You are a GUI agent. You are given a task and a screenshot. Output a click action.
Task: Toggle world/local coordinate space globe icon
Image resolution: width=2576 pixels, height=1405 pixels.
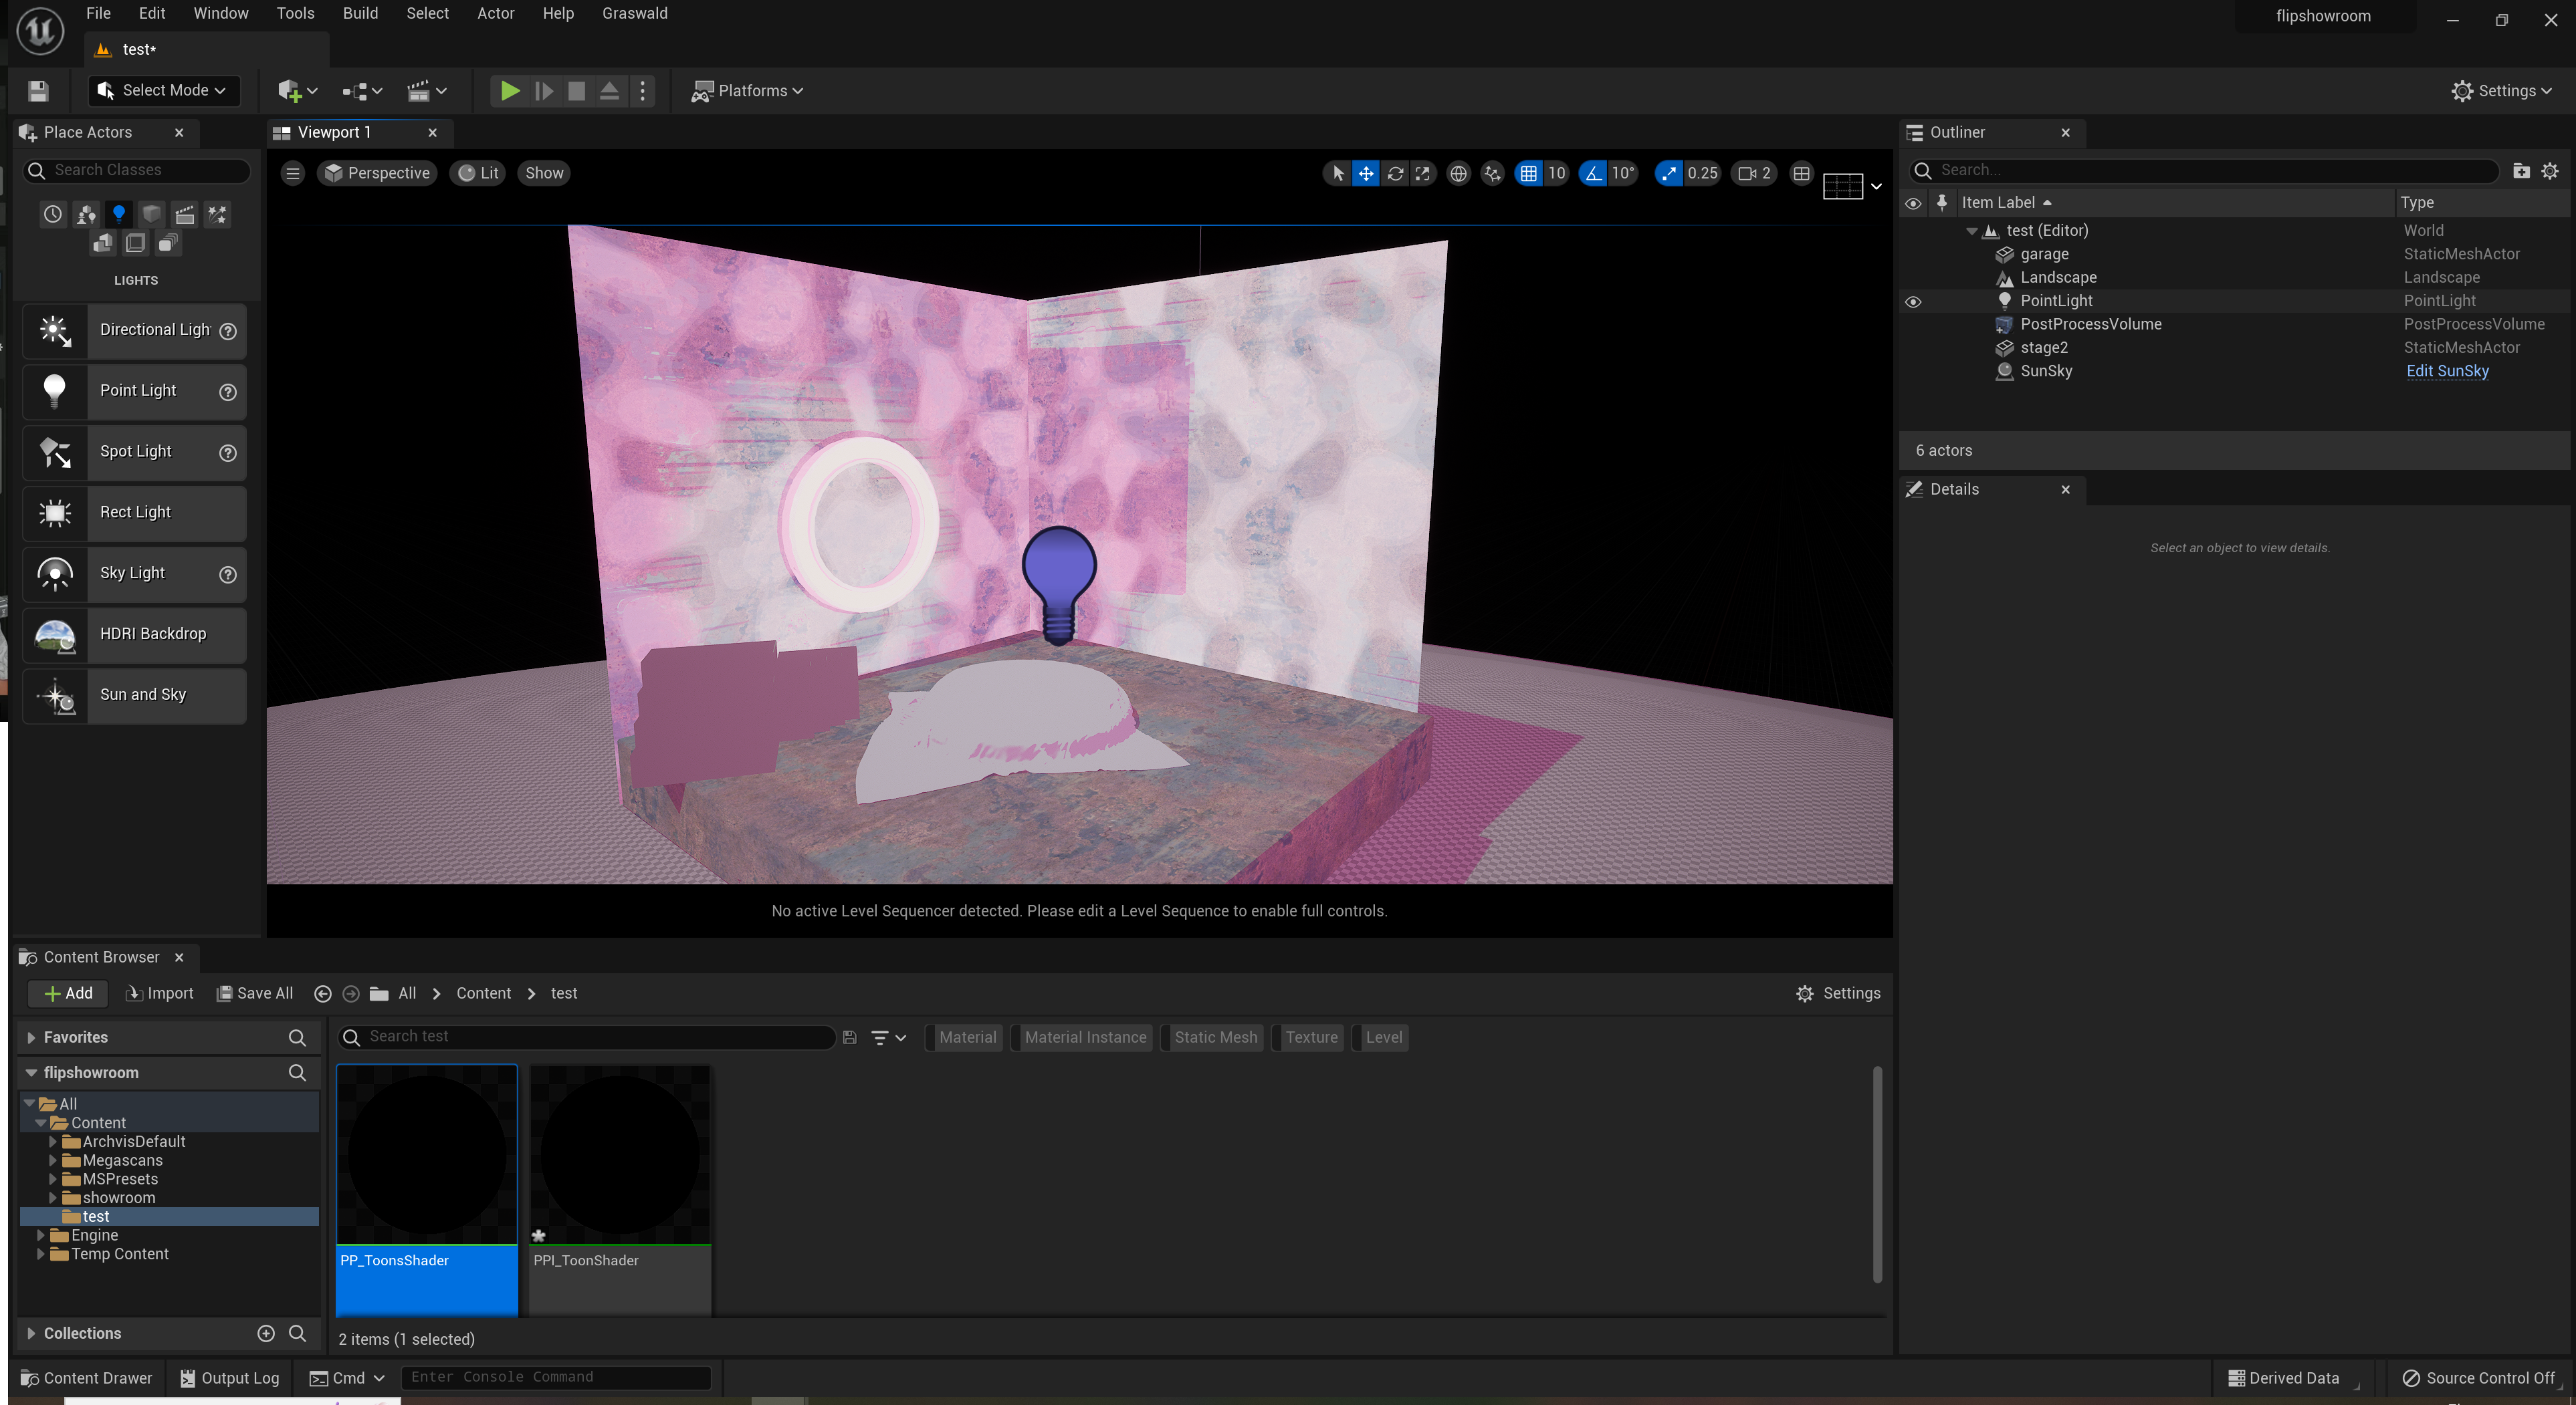(1458, 173)
